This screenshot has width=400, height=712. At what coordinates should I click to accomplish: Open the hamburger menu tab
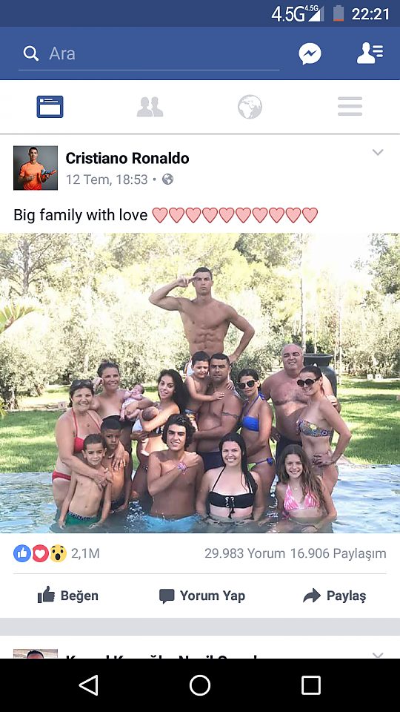point(350,107)
